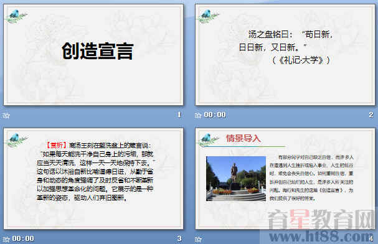Click the bird logo on slide 1
Image resolution: width=378 pixels, height=244 pixels.
tap(16, 16)
